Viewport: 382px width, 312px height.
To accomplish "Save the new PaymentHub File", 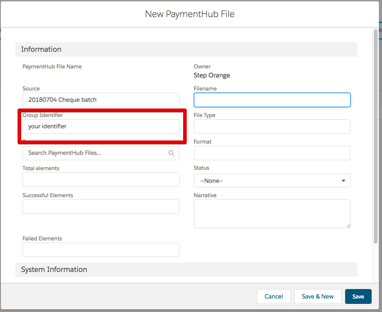I will [358, 296].
